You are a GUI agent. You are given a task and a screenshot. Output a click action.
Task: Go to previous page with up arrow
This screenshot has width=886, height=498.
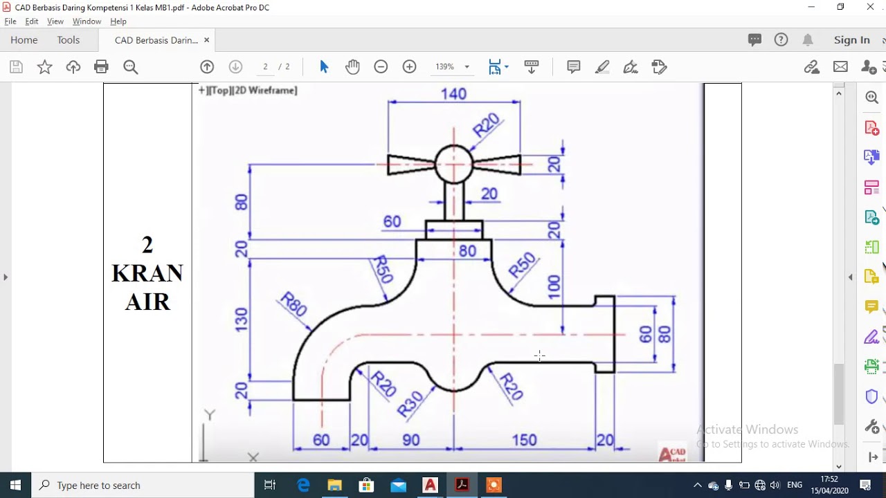pos(207,67)
